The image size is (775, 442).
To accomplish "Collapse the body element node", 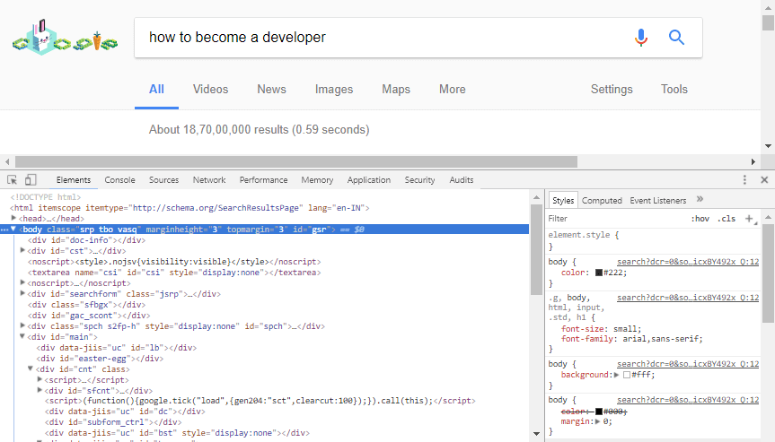I will click(x=13, y=229).
